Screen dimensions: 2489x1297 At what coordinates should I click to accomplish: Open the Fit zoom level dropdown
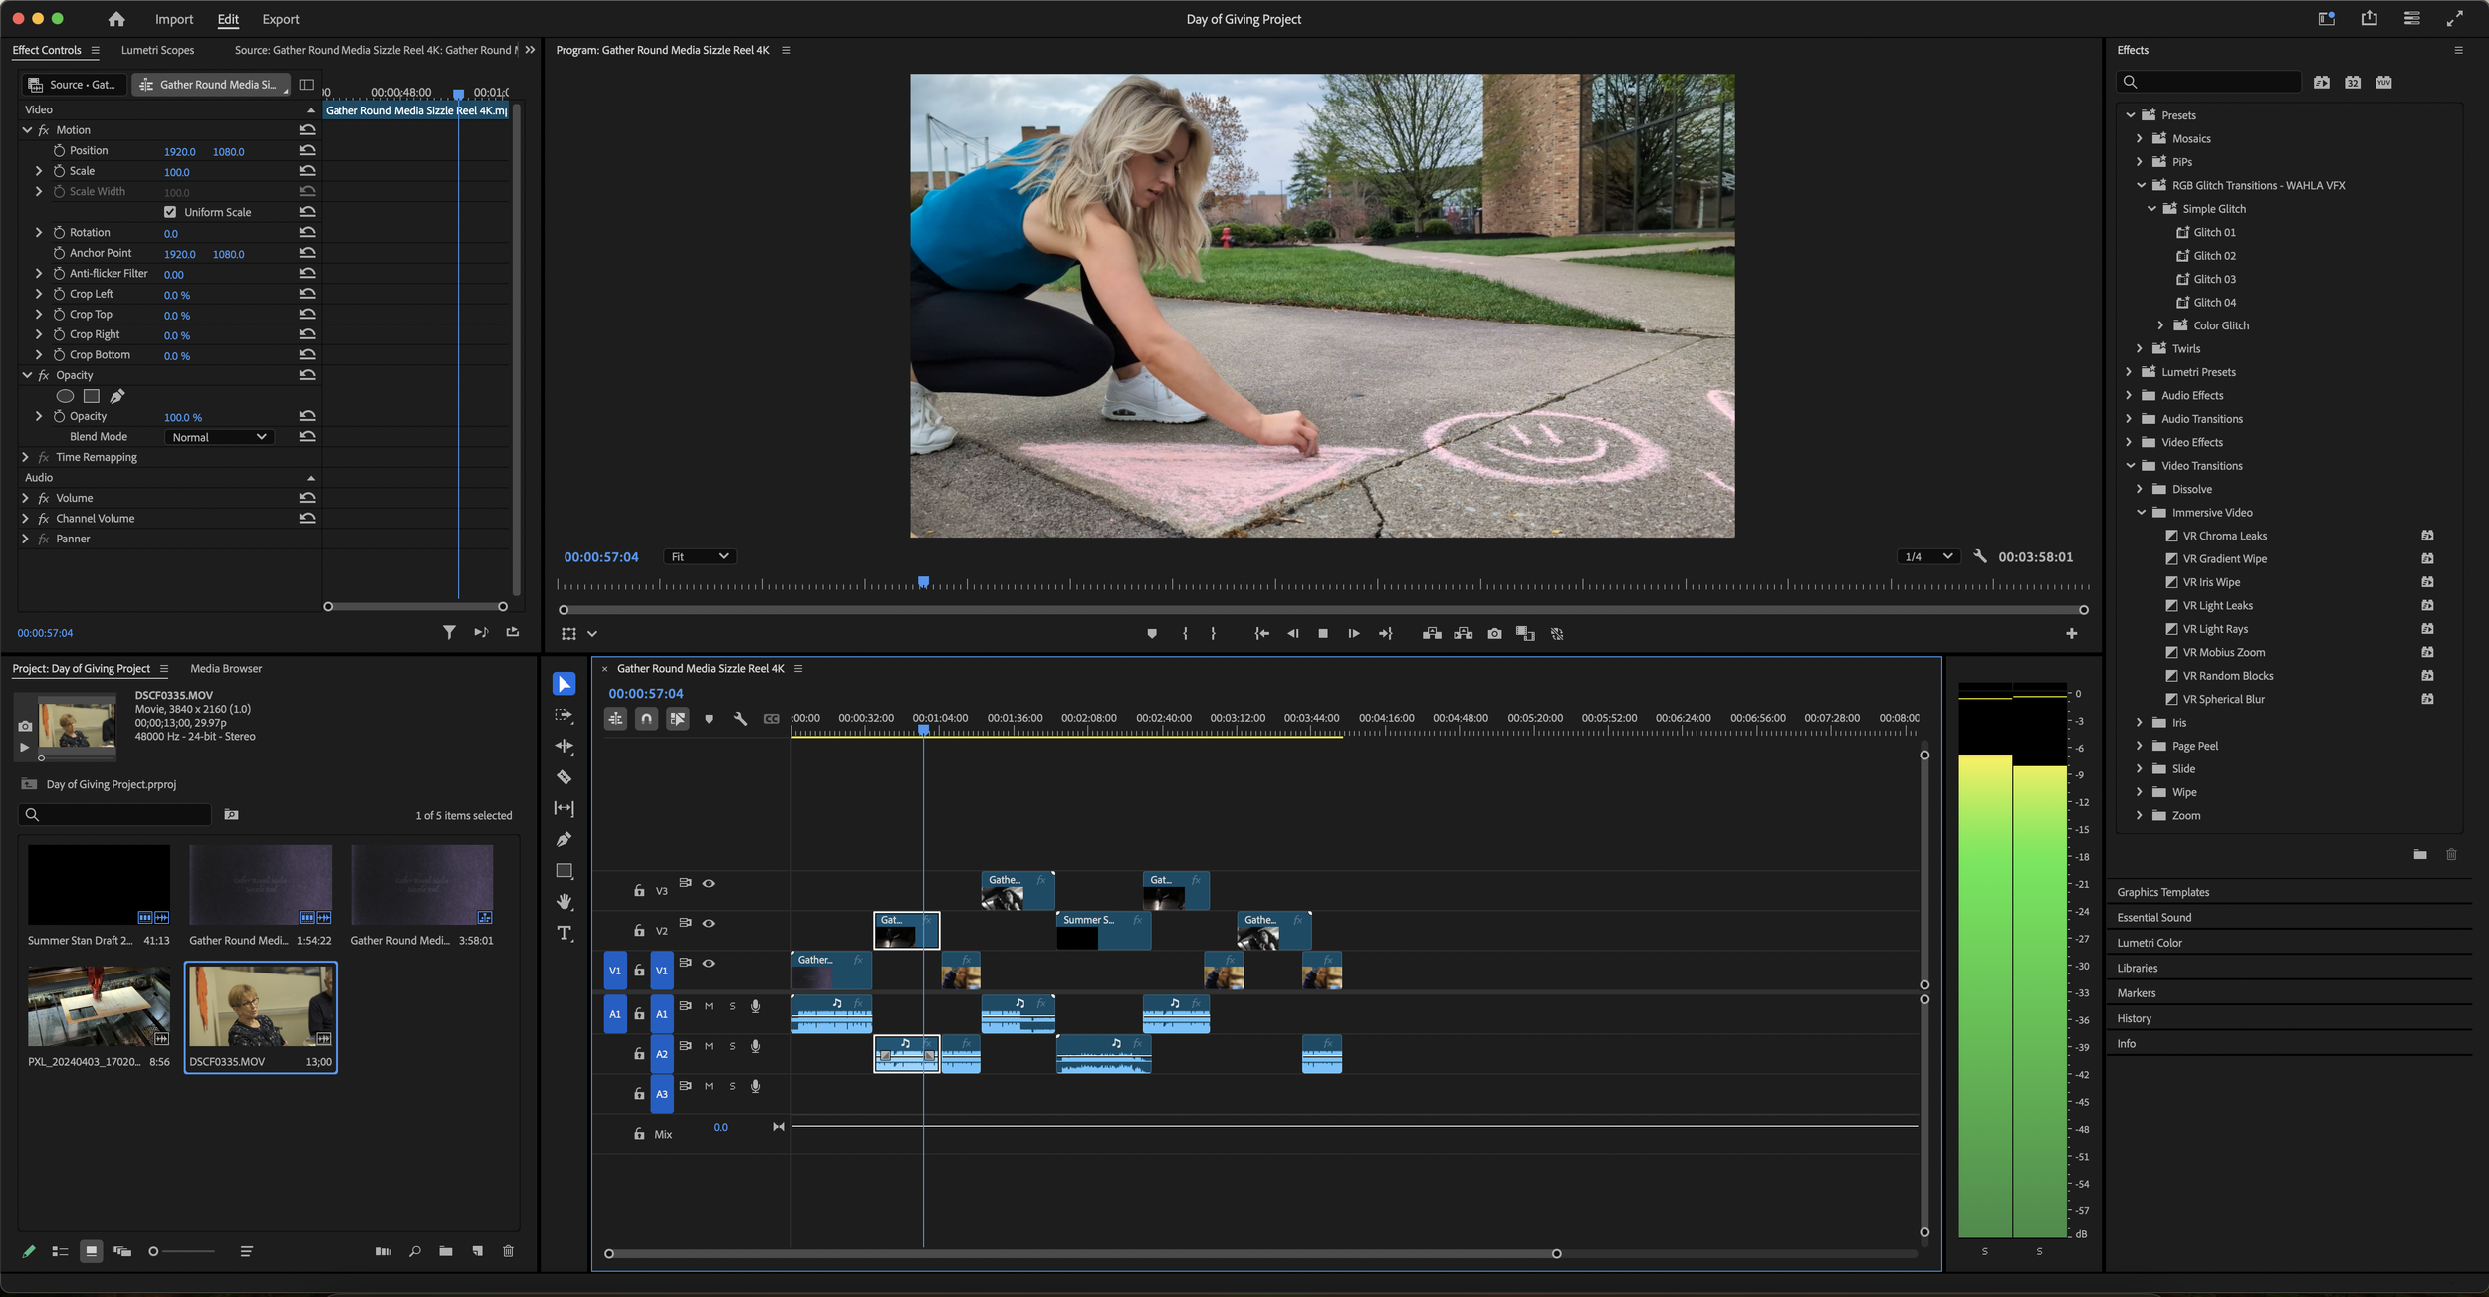coord(700,556)
